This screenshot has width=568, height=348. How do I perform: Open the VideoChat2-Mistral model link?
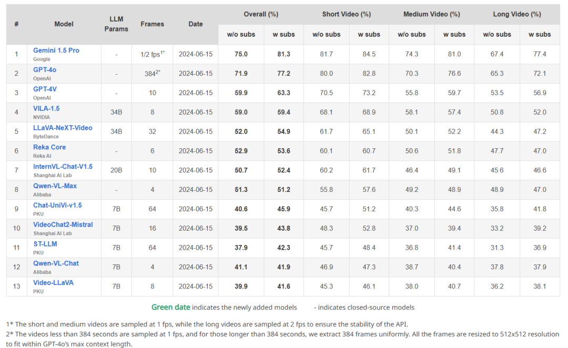63,224
